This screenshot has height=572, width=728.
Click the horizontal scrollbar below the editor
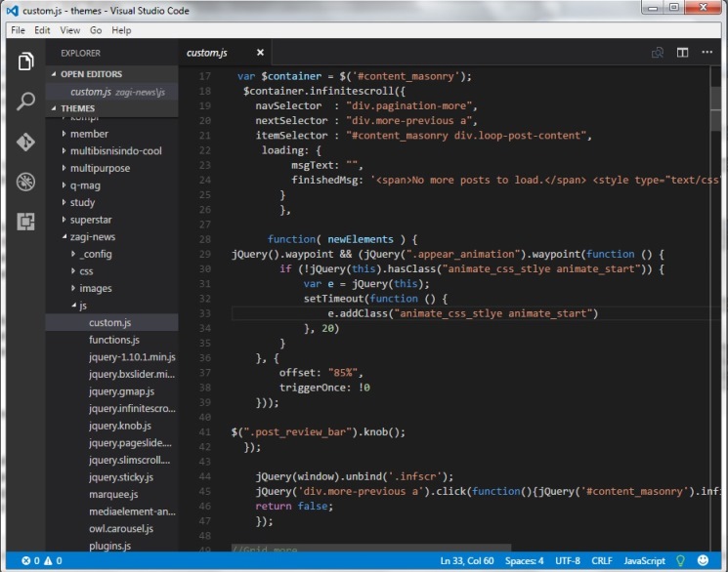(x=371, y=548)
